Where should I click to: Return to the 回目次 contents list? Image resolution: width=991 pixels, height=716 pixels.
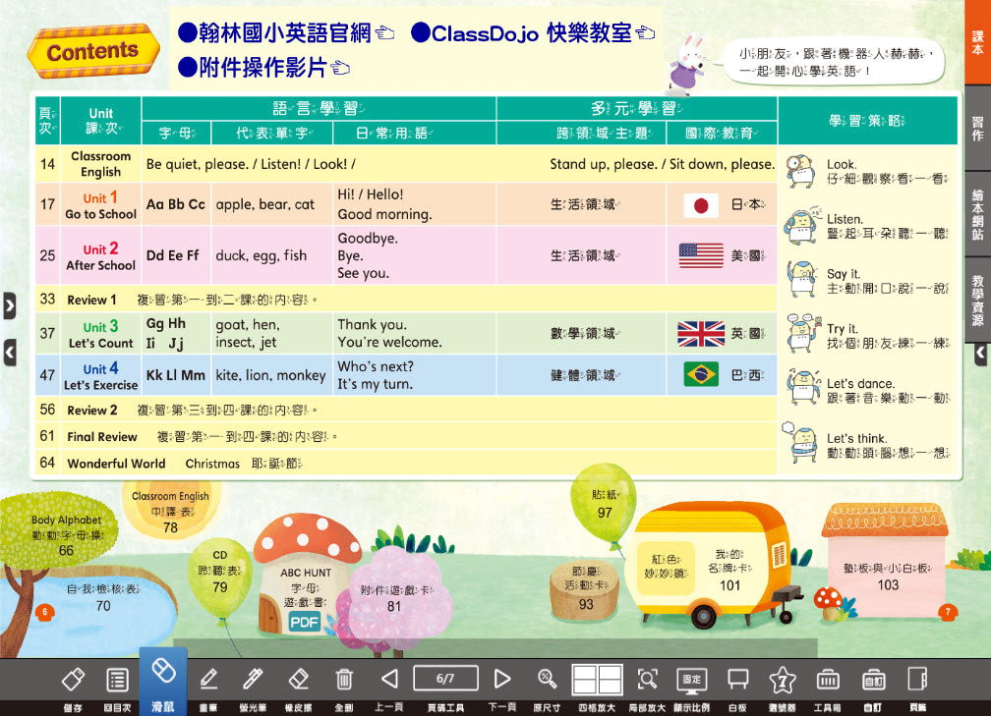pos(118,679)
